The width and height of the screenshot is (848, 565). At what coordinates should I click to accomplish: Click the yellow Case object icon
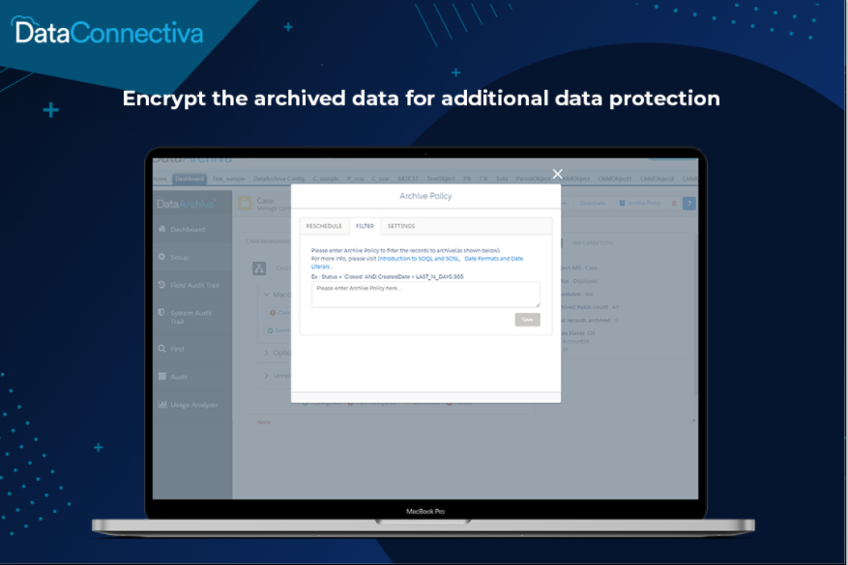click(245, 203)
